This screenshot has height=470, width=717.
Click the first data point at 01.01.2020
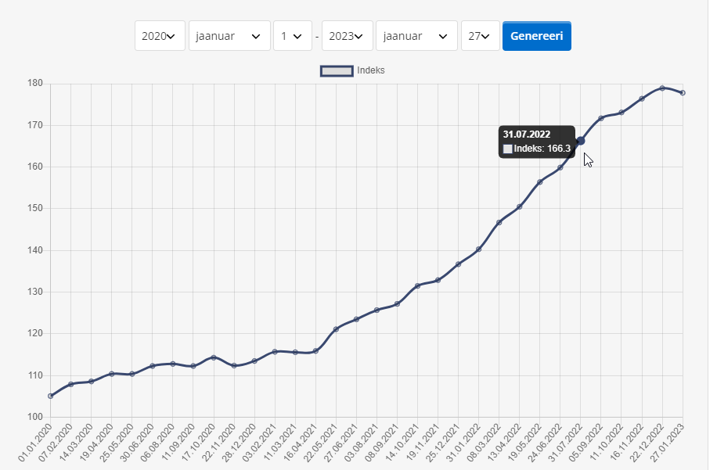point(51,396)
